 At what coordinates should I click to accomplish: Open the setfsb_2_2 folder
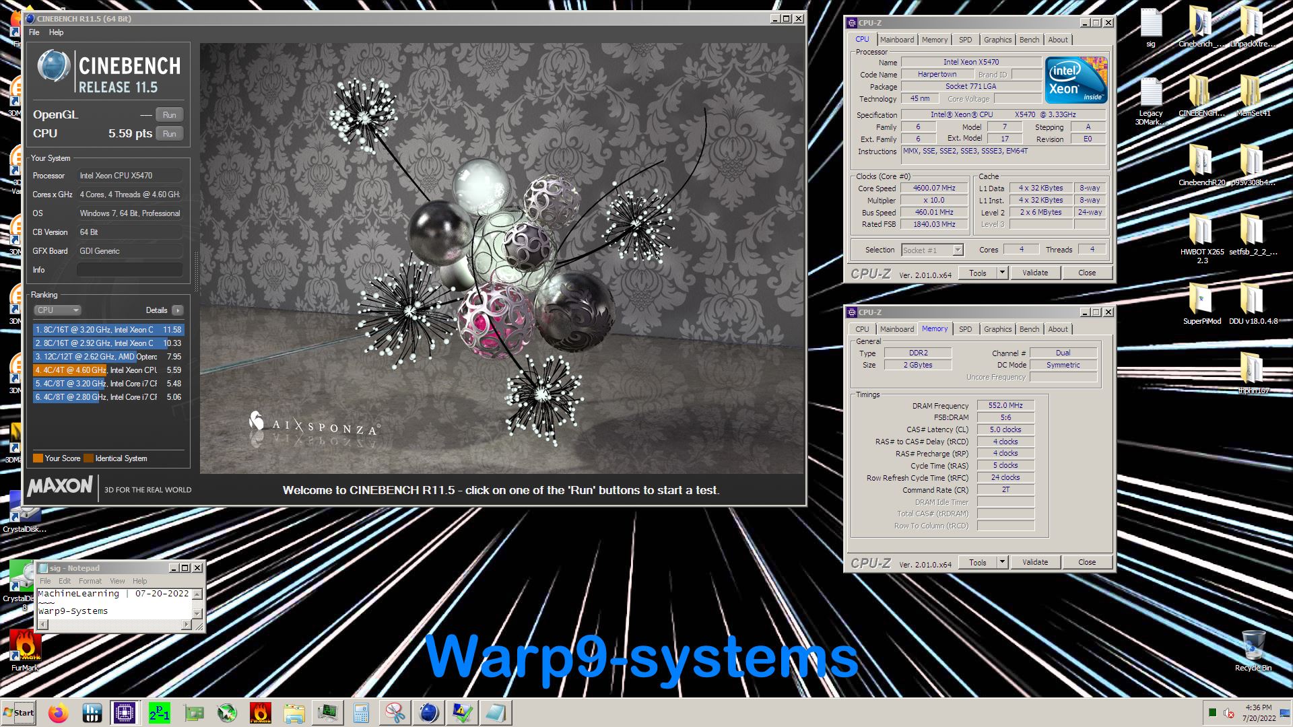point(1253,234)
